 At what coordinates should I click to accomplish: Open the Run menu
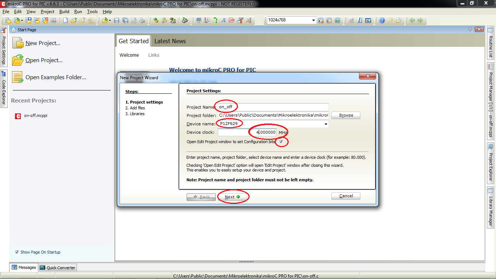click(78, 12)
